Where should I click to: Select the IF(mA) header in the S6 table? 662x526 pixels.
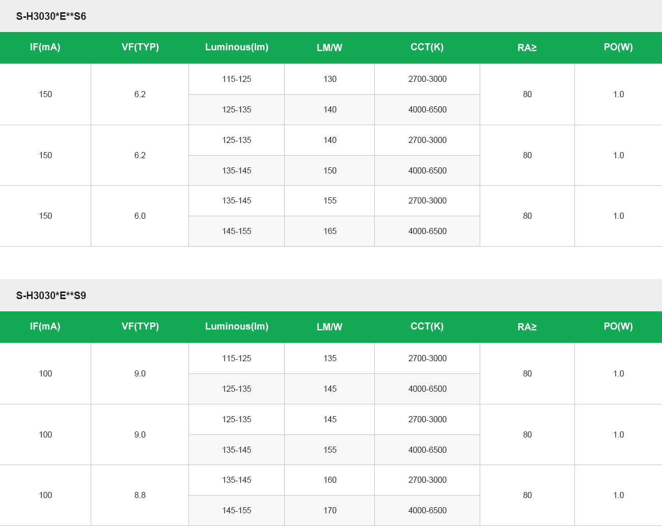tap(45, 47)
